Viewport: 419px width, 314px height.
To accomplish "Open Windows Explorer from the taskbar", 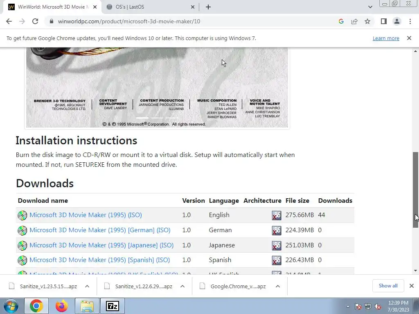I will [x=87, y=306].
